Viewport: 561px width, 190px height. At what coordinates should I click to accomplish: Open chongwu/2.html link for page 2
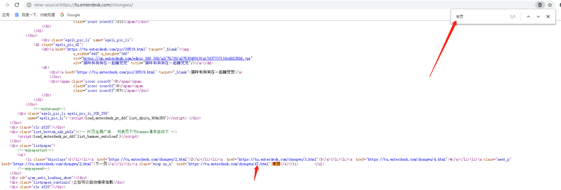coord(148,159)
